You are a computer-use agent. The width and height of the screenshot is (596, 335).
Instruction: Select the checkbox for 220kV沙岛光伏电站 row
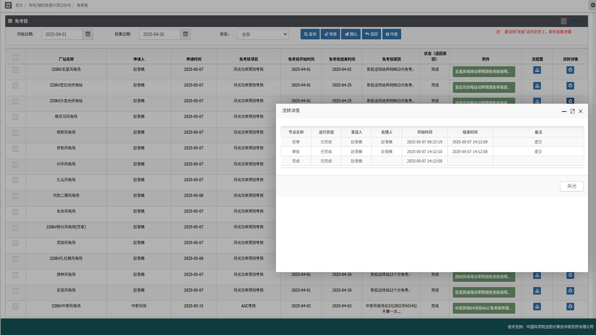tap(16, 101)
